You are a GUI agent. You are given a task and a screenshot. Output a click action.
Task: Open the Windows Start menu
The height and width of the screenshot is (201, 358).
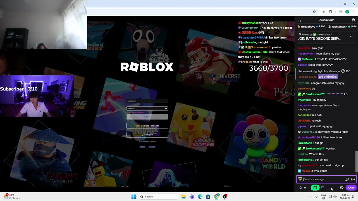(x=134, y=197)
